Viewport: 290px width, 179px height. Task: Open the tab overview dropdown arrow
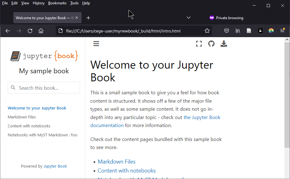point(188,18)
